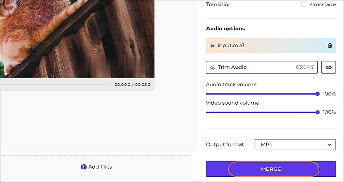Click the Audio track volume slider handle
The width and height of the screenshot is (344, 182).
point(317,94)
